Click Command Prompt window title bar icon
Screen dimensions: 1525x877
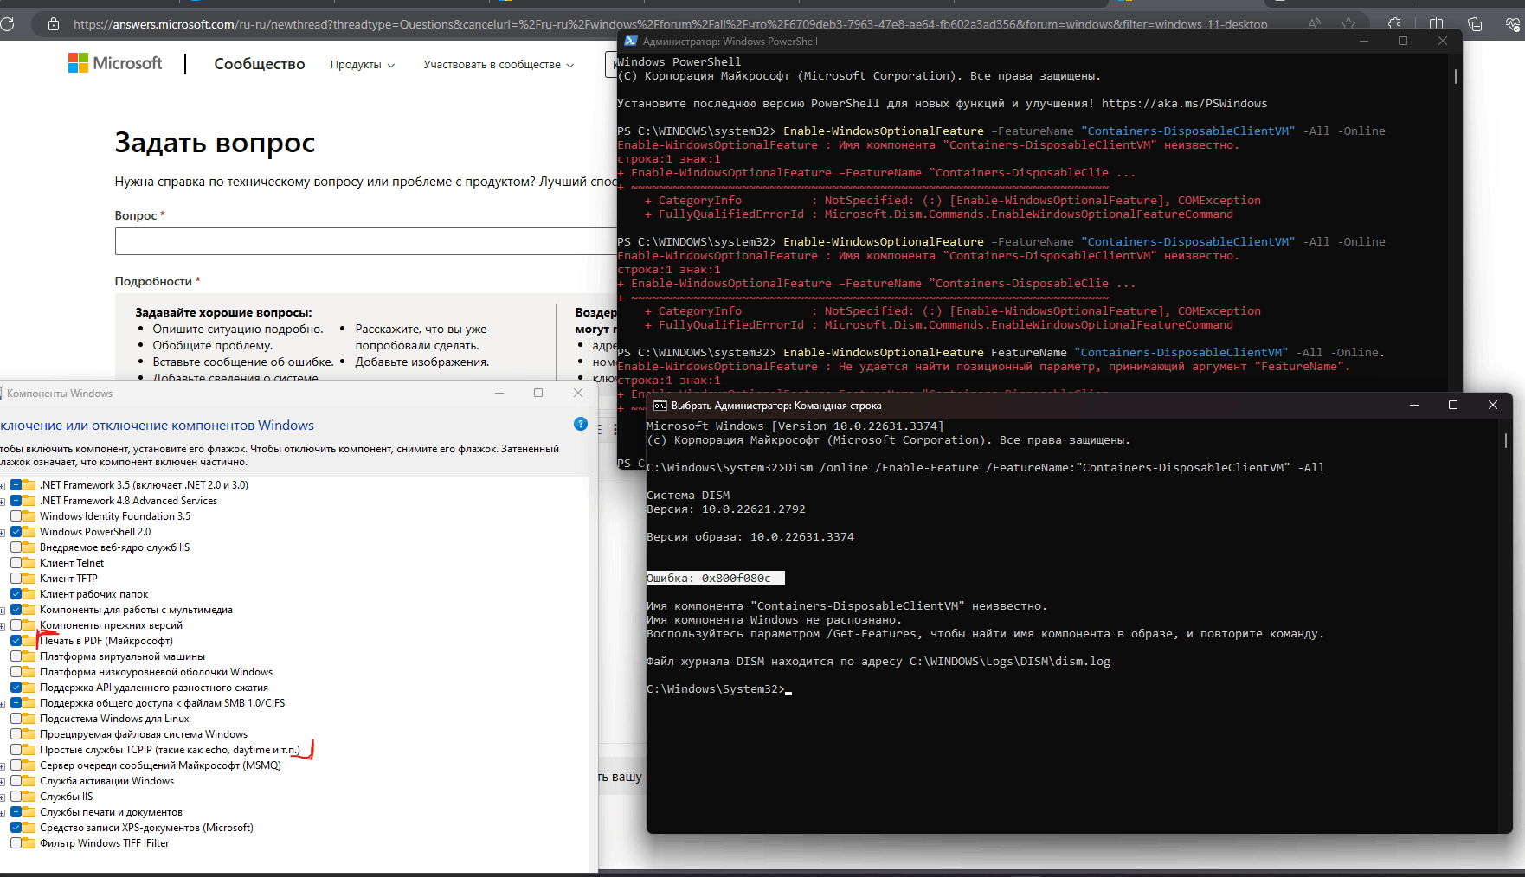click(x=660, y=405)
